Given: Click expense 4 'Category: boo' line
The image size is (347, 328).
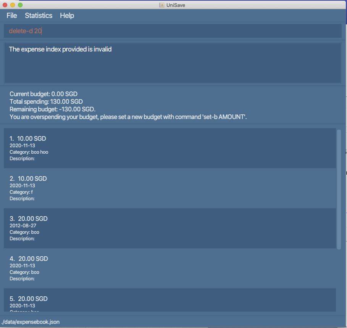Looking at the screenshot, I should 24,272.
